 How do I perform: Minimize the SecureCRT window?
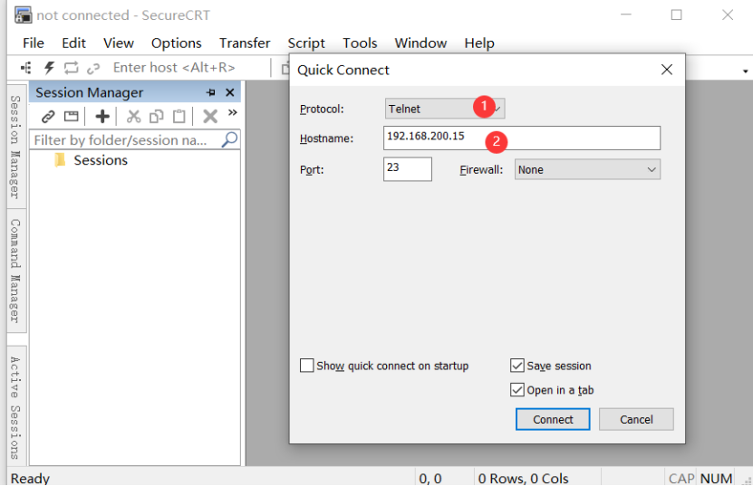tap(626, 14)
